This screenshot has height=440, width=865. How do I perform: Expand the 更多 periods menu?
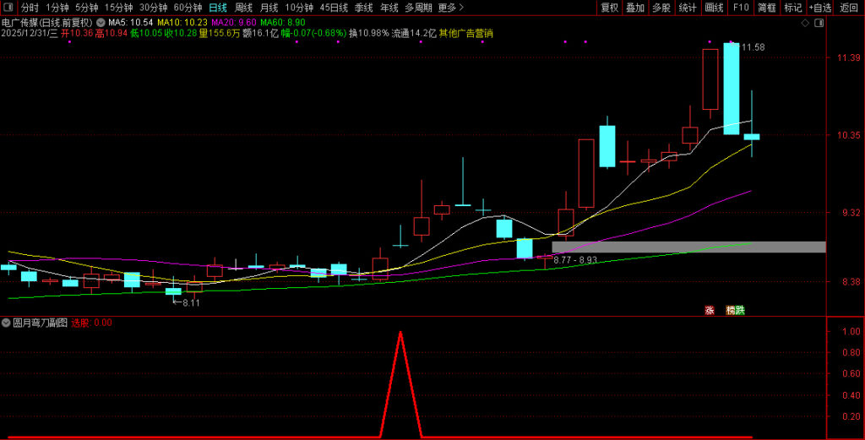[450, 8]
